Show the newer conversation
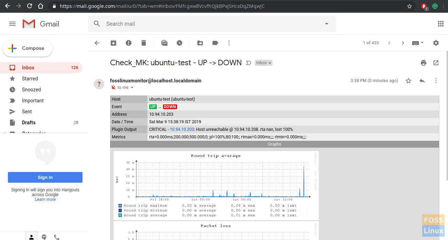448x240 pixels. point(389,43)
